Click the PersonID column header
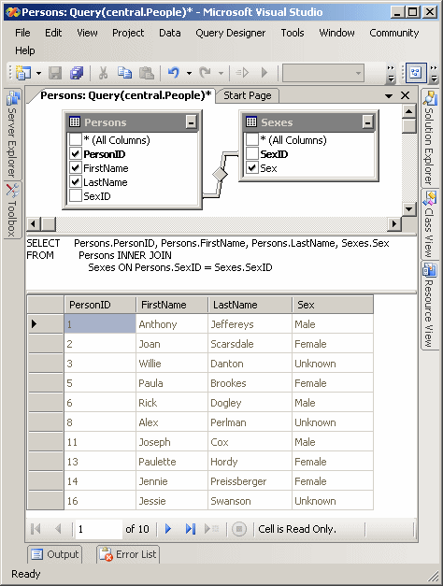 pyautogui.click(x=100, y=305)
